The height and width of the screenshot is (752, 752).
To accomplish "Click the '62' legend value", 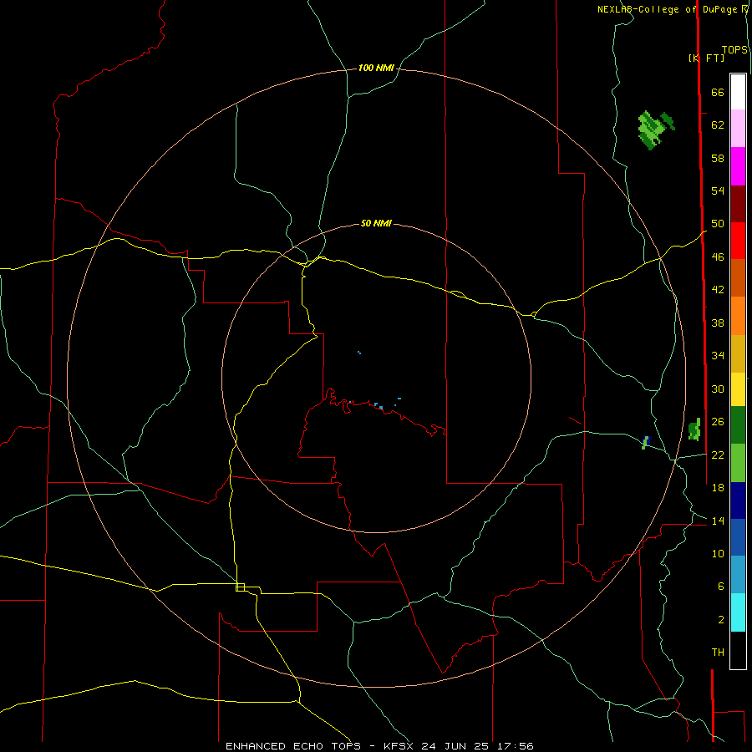I will (718, 125).
